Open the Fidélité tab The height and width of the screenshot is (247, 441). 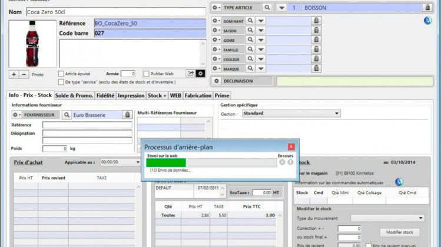pyautogui.click(x=105, y=95)
